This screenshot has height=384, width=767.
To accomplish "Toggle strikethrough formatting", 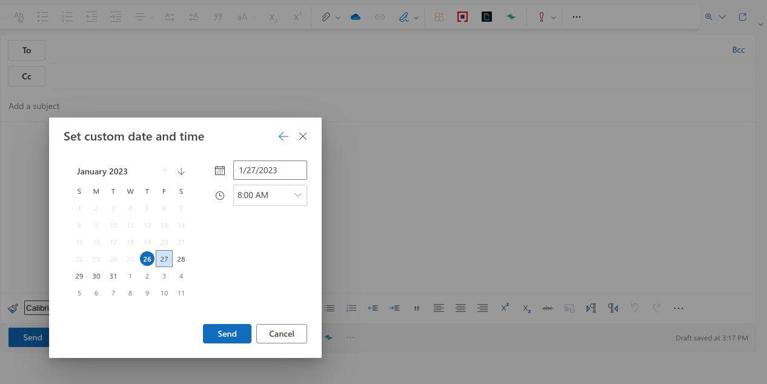I will click(x=547, y=308).
